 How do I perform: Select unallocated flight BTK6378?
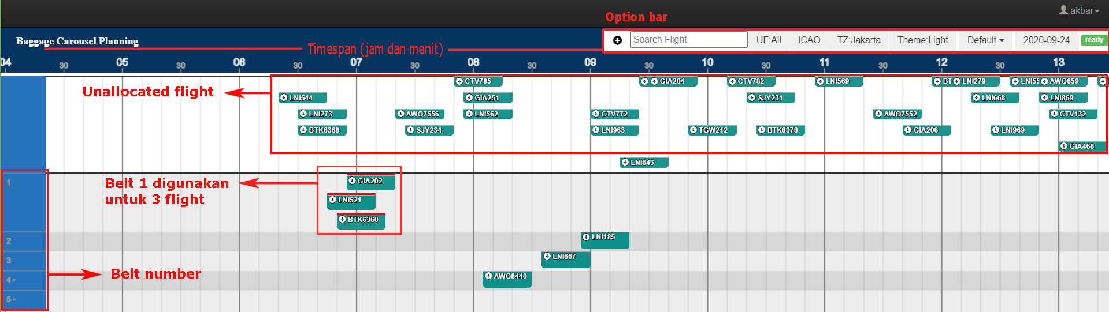pos(781,130)
